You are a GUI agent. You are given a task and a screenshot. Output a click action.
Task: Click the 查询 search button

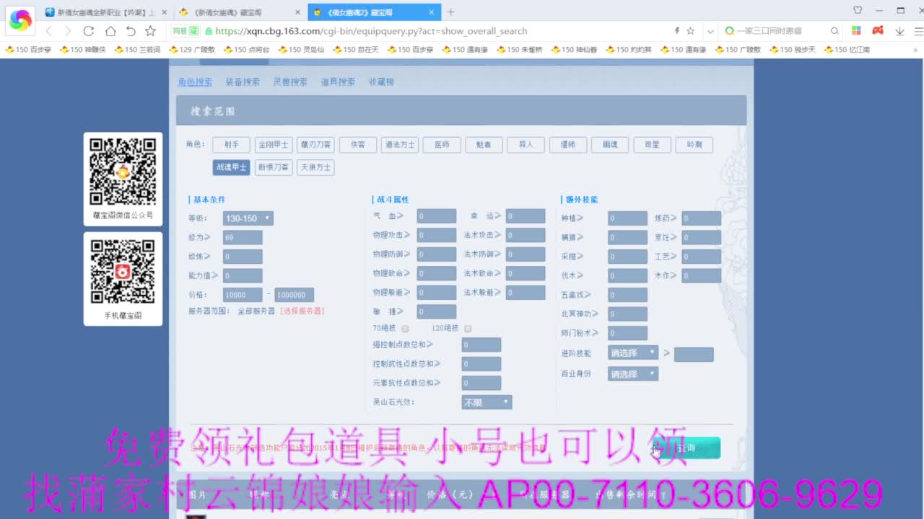pyautogui.click(x=686, y=448)
